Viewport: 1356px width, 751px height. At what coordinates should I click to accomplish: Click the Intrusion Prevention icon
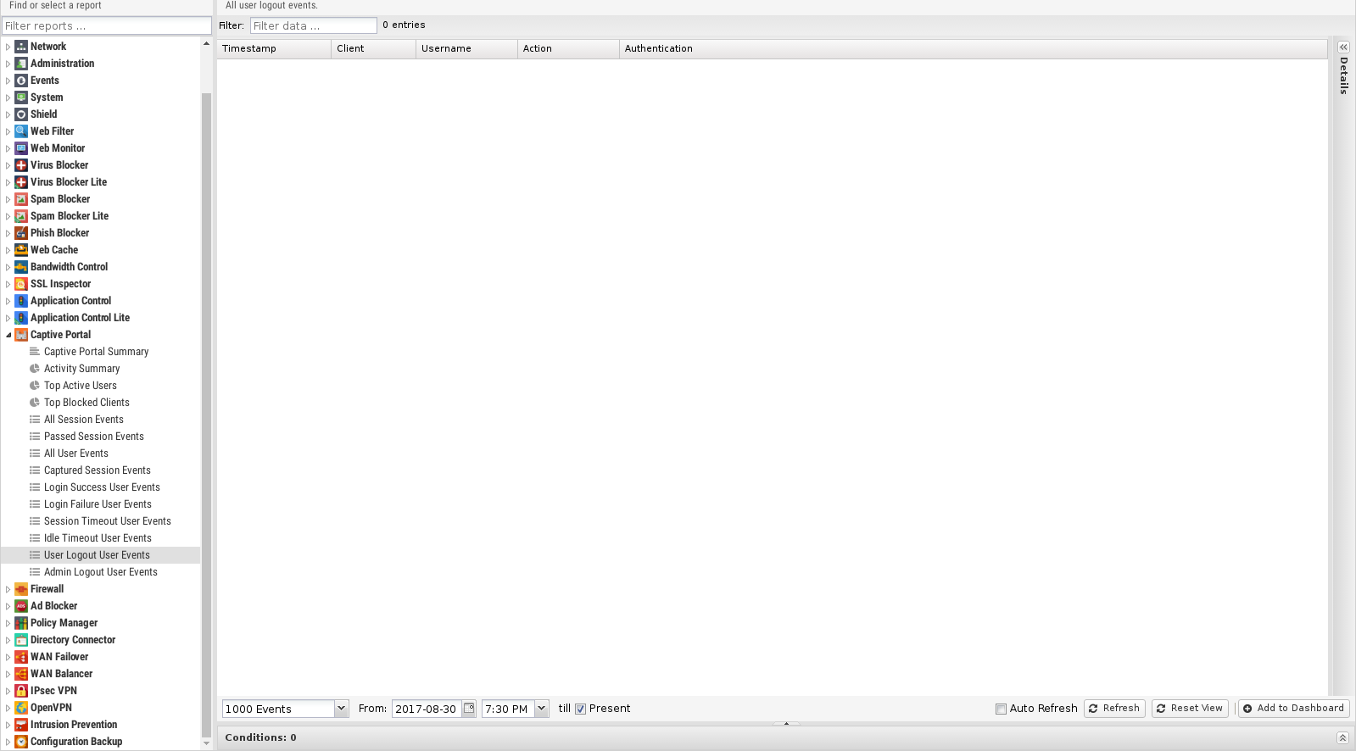(x=21, y=725)
